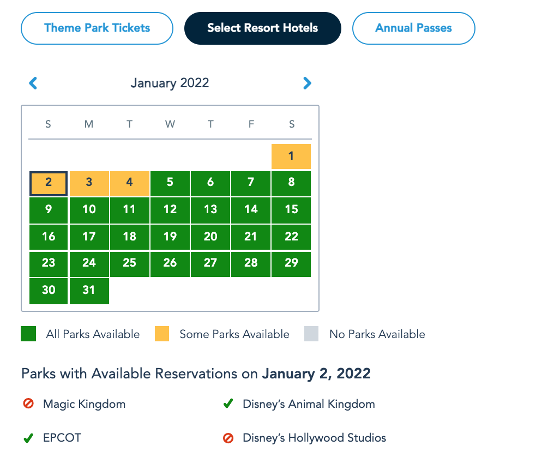Click the gray No Parks Available swatch
Viewport: 554px width, 458px height.
(311, 334)
